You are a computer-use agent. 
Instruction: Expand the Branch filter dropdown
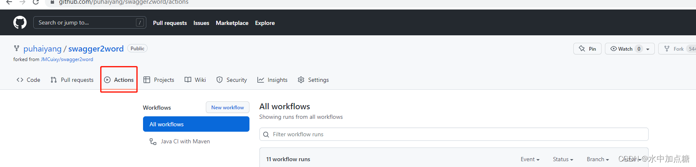(598, 159)
